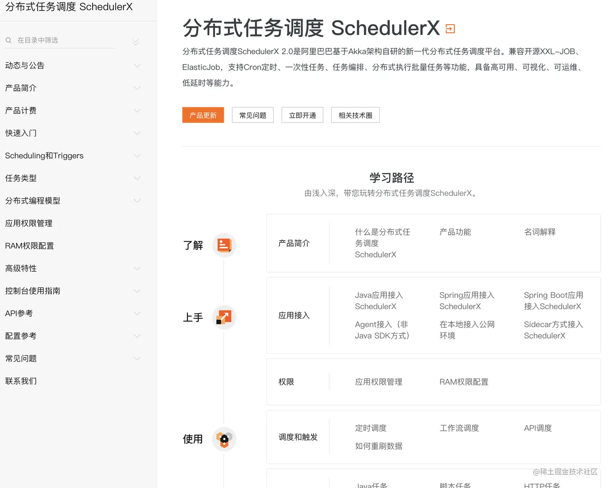
Task: Open RAM权限配置 link in 权限 card
Action: pos(464,382)
